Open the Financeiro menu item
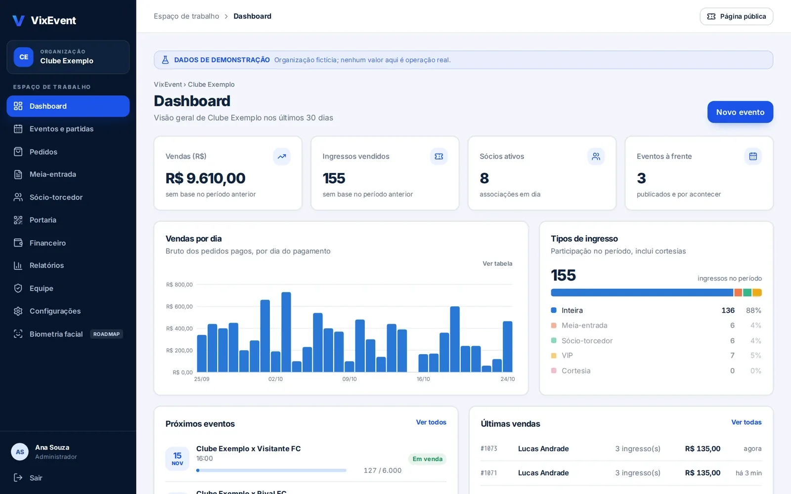The height and width of the screenshot is (494, 791). pyautogui.click(x=68, y=243)
